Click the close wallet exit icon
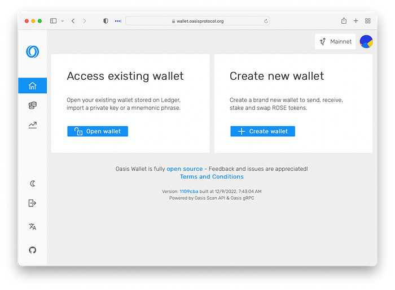This screenshot has width=395, height=290. point(32,203)
